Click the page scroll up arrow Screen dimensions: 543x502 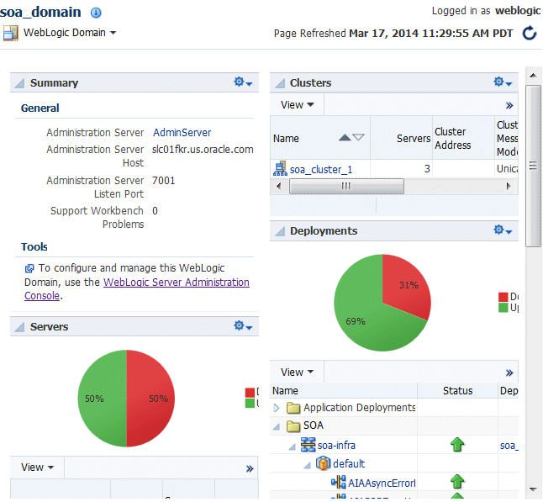(533, 75)
